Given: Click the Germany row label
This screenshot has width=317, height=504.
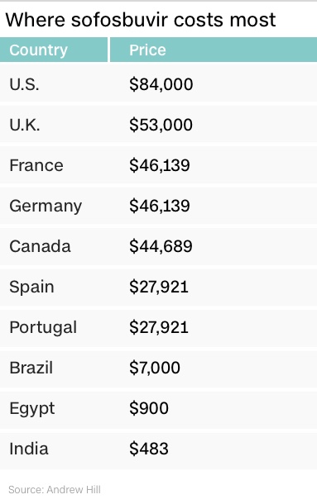Looking at the screenshot, I should tap(46, 207).
